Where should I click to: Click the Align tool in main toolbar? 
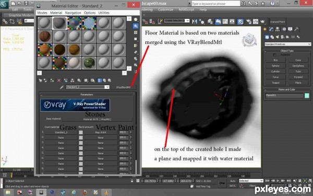point(201,21)
